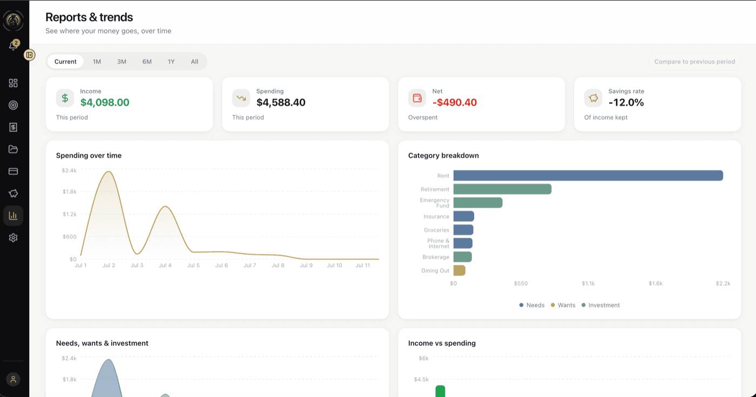Click the Spending trend-down icon
Viewport: 756px width, 397px height.
click(241, 98)
